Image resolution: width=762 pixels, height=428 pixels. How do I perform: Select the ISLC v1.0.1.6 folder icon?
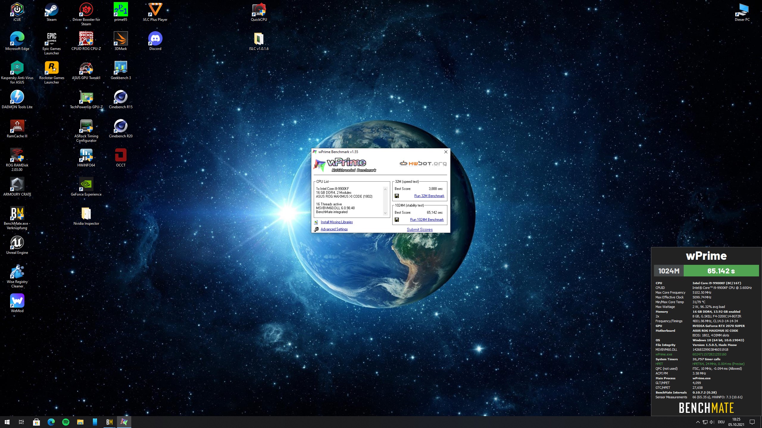pyautogui.click(x=259, y=41)
